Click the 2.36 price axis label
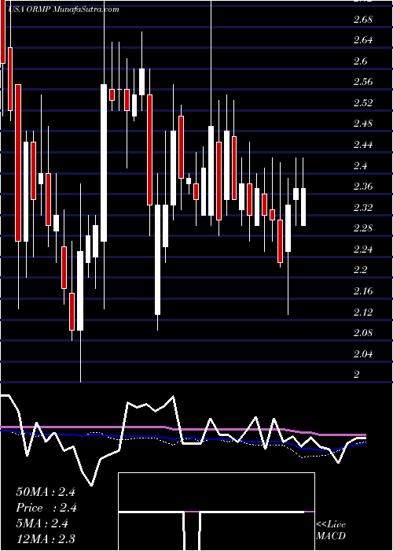Viewport: 393px width, 551px height. point(363,187)
